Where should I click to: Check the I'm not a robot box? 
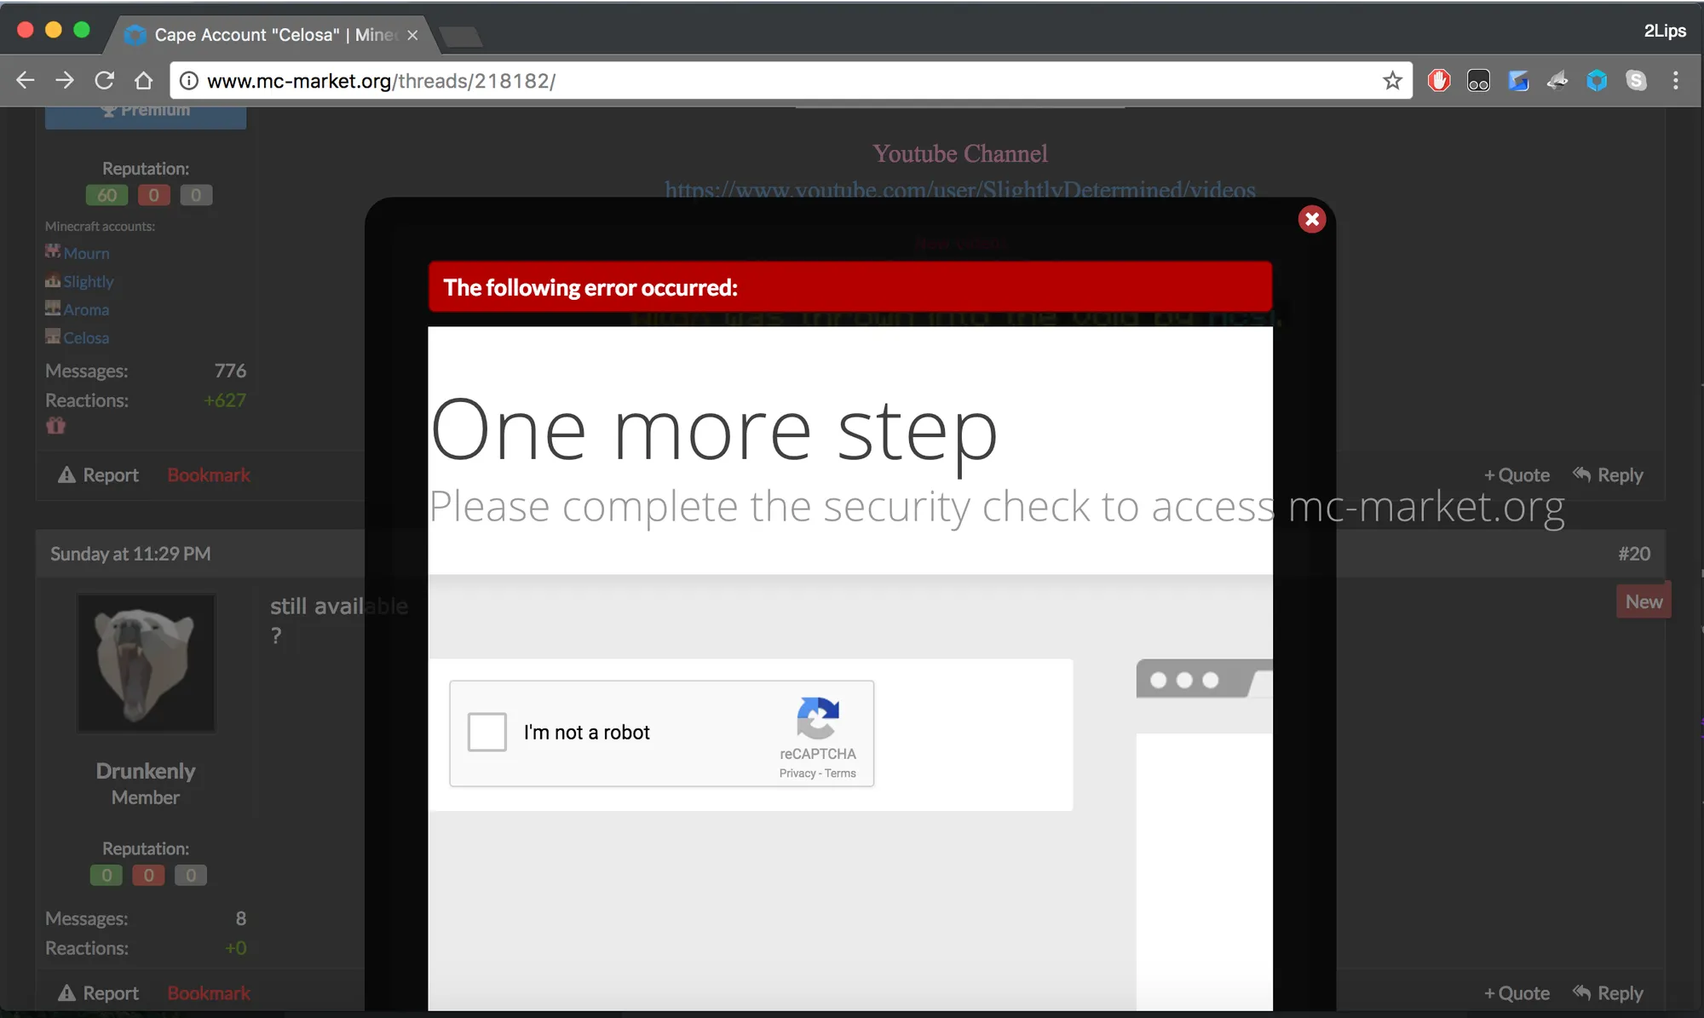coord(487,732)
